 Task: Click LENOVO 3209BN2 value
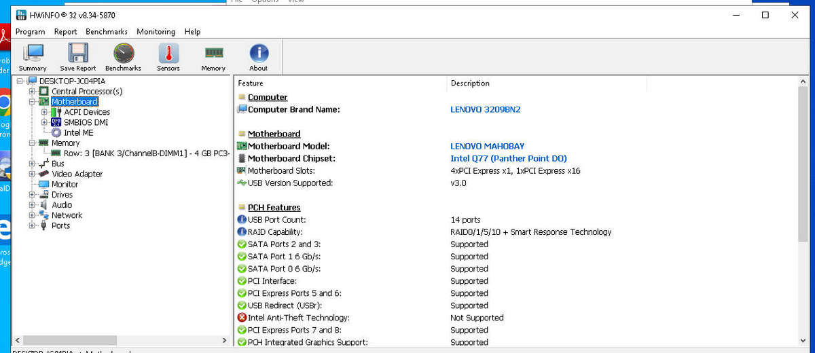click(485, 109)
